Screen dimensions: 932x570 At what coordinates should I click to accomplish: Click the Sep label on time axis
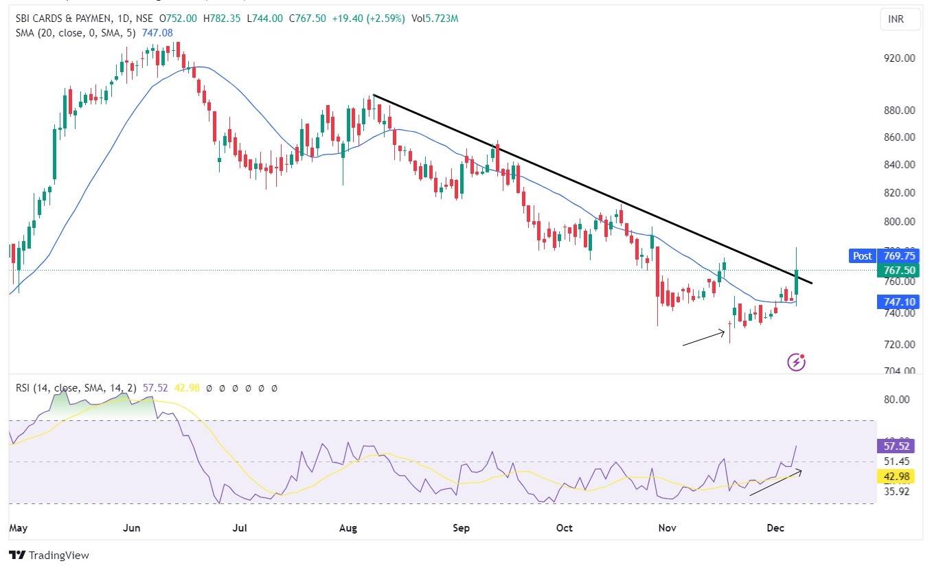pyautogui.click(x=462, y=528)
